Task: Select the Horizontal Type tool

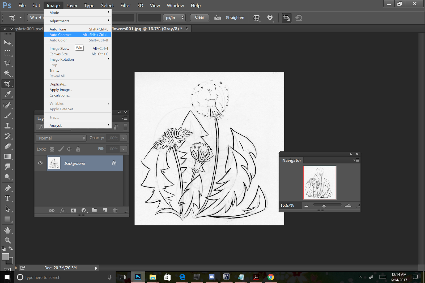Action: click(x=7, y=198)
